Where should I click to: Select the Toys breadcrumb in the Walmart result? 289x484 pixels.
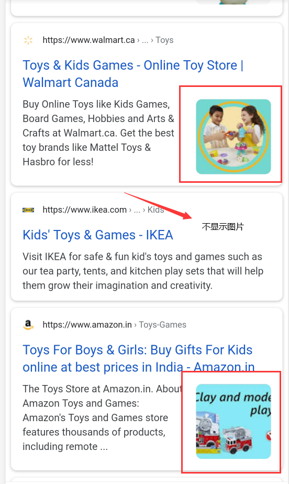pos(164,40)
